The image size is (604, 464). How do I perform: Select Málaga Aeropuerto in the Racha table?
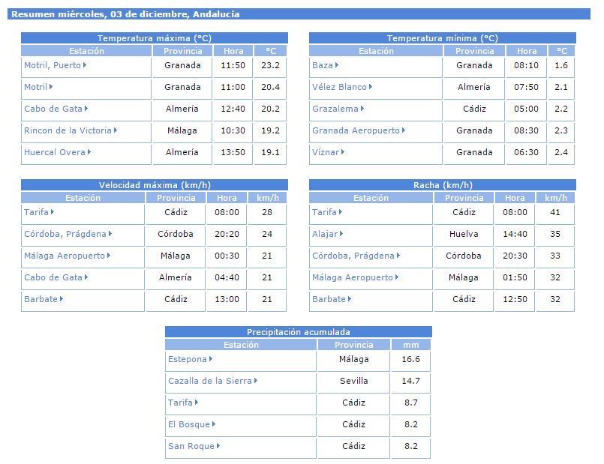pyautogui.click(x=352, y=277)
